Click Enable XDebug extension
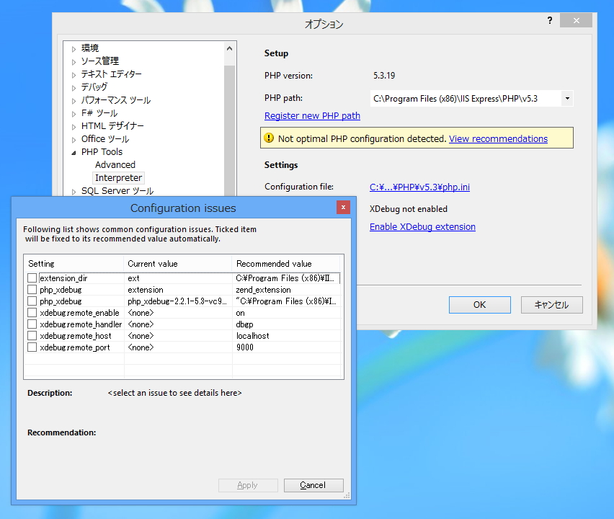Screen dimensions: 614x519 [422, 226]
